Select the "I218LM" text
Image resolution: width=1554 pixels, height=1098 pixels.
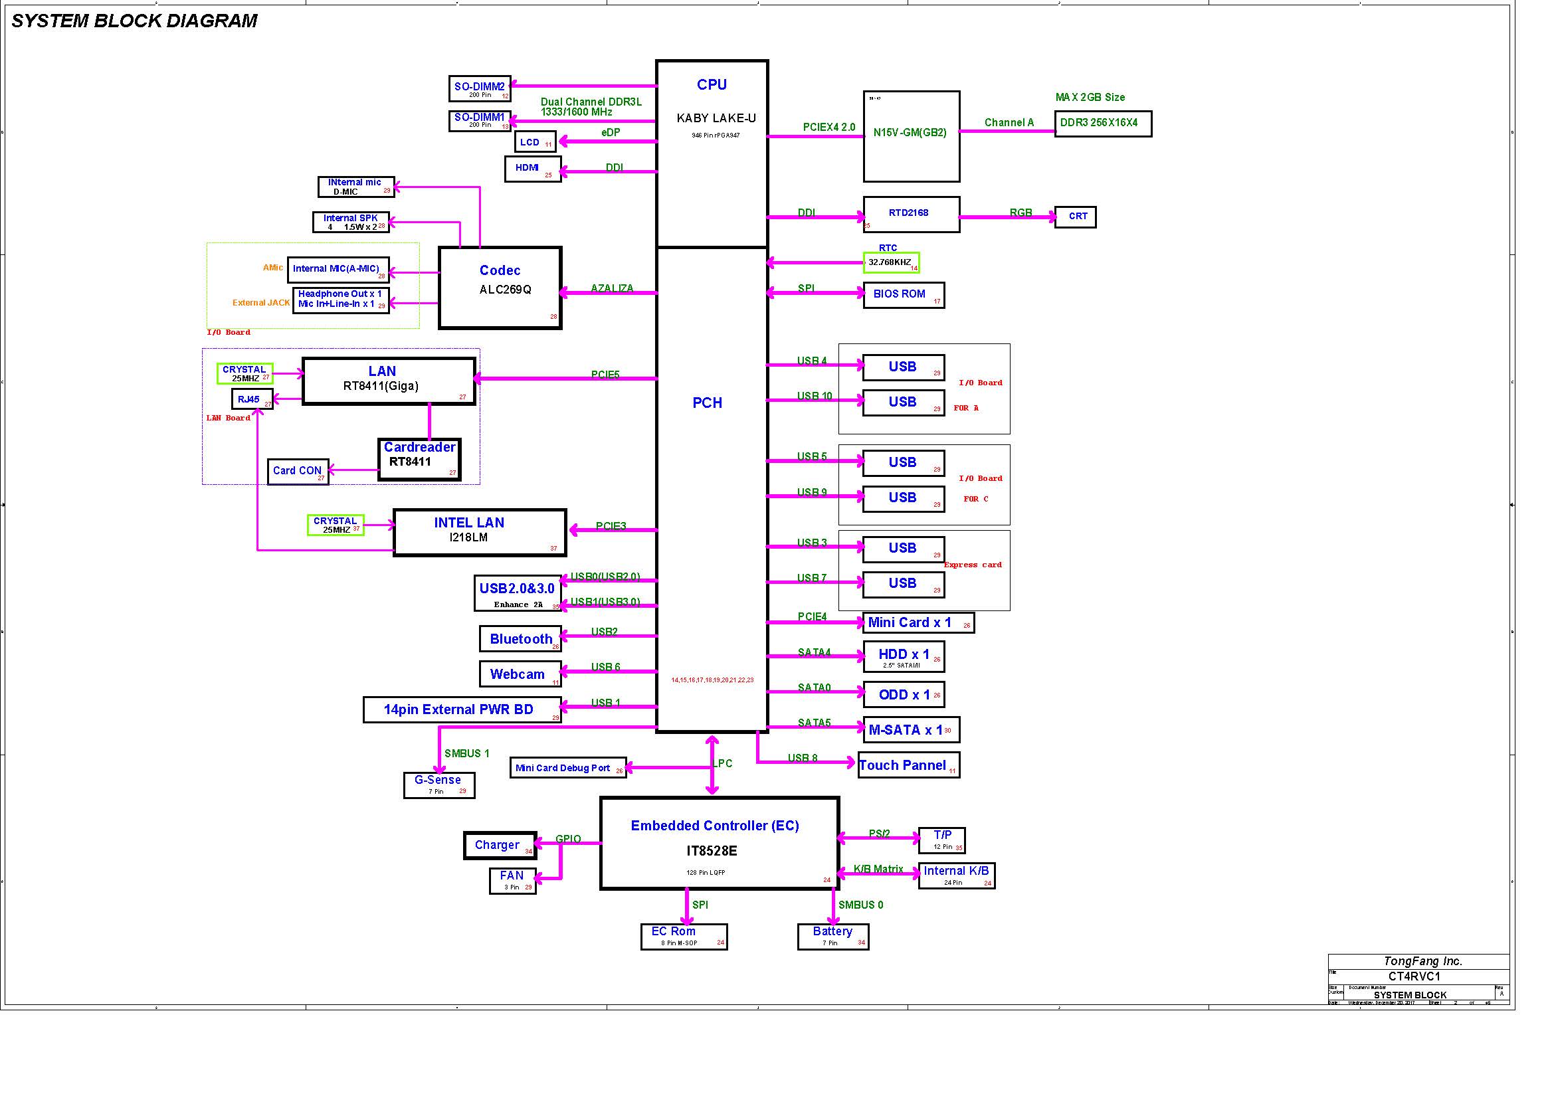(468, 538)
